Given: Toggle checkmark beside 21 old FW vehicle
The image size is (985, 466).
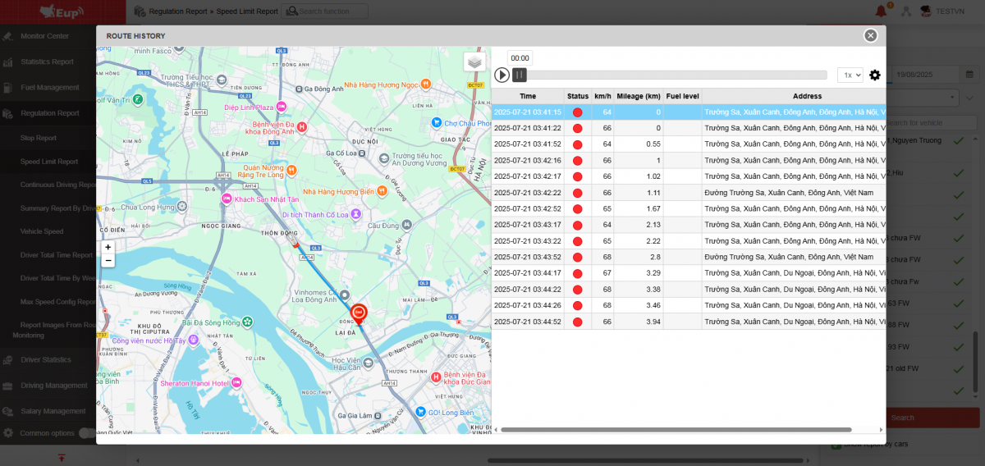Looking at the screenshot, I should (958, 368).
